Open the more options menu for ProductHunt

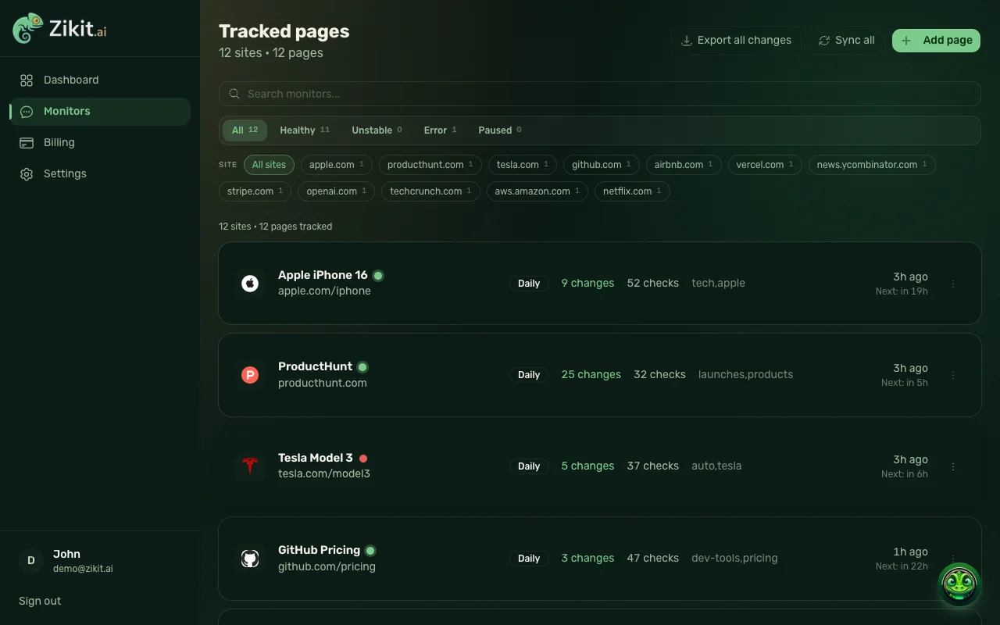953,376
